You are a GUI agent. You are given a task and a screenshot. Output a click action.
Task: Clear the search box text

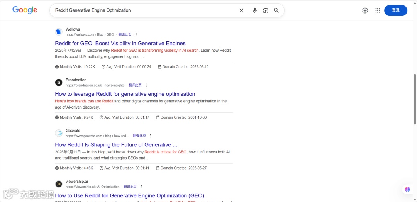(241, 10)
